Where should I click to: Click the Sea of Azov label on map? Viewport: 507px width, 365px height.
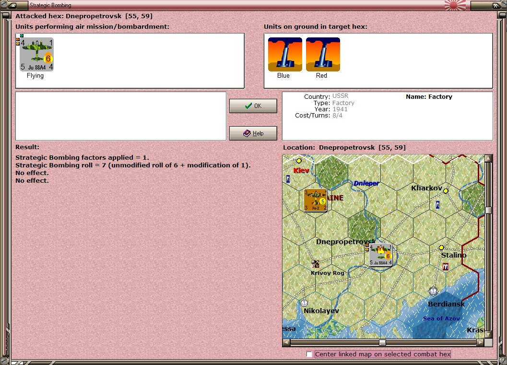point(441,318)
